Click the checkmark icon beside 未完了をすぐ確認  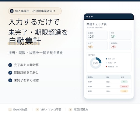coord(10,80)
